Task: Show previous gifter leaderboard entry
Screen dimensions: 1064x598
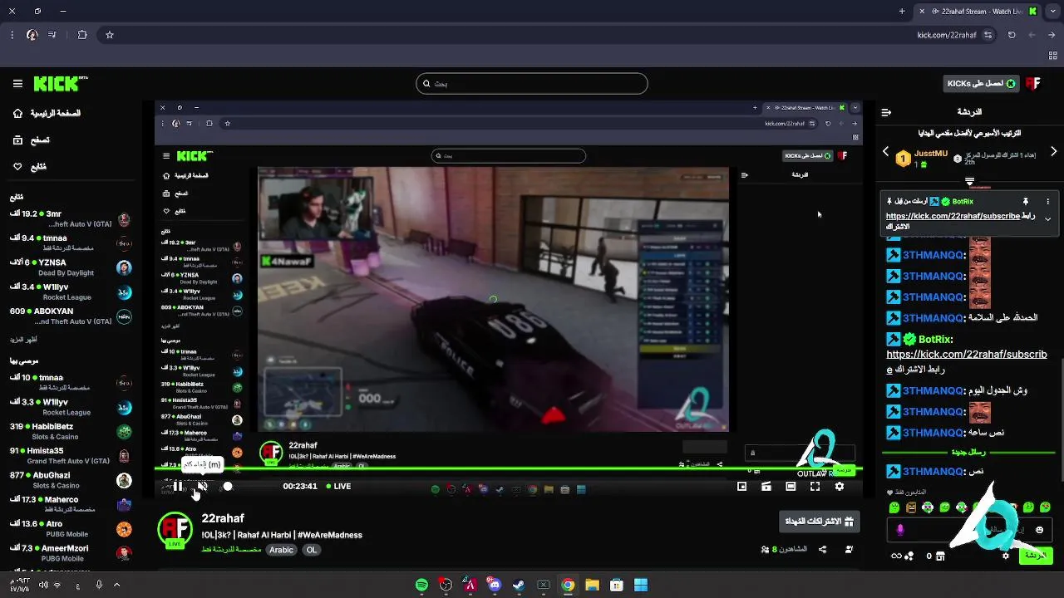Action: 886,152
